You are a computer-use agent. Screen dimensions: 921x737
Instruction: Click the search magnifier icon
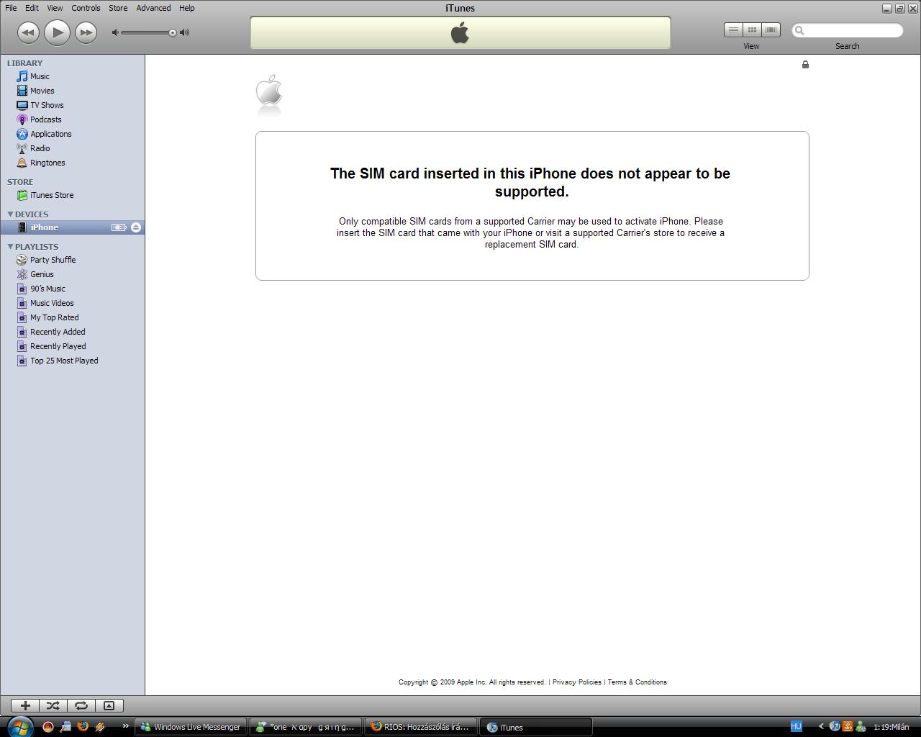click(x=799, y=30)
